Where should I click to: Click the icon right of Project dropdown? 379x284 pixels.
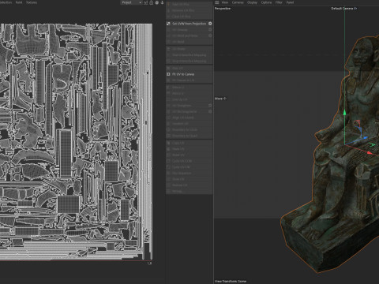[146, 2]
